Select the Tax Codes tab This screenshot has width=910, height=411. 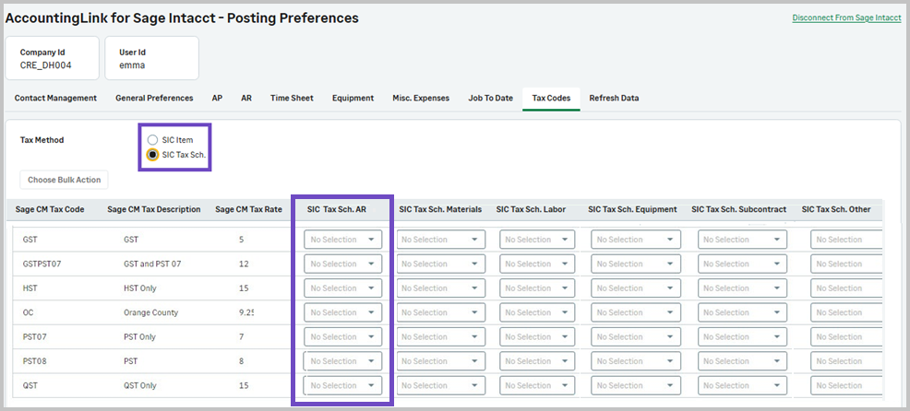(x=551, y=98)
